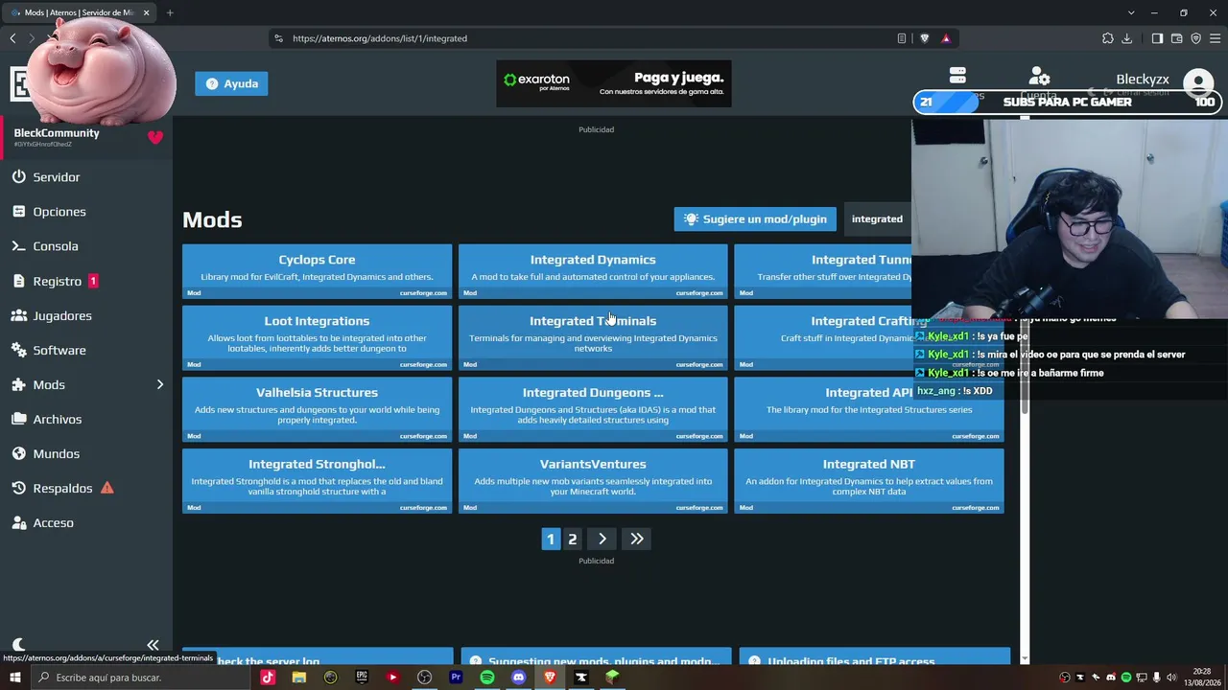The image size is (1228, 690).
Task: Open the Cyclops Core mod card
Action: click(317, 271)
